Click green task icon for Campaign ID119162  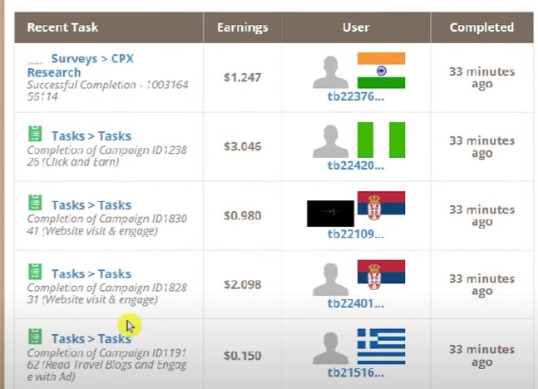(x=35, y=337)
